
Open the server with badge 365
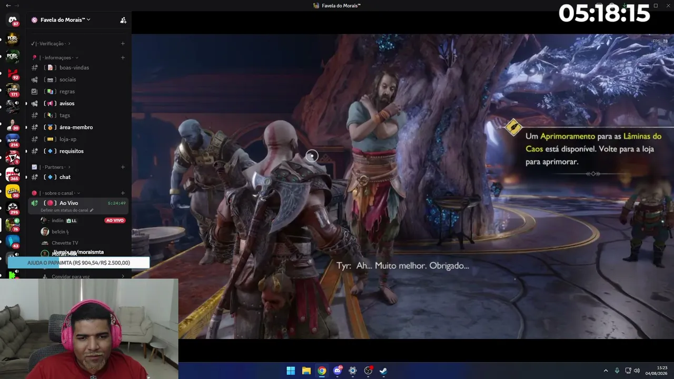coord(13,174)
